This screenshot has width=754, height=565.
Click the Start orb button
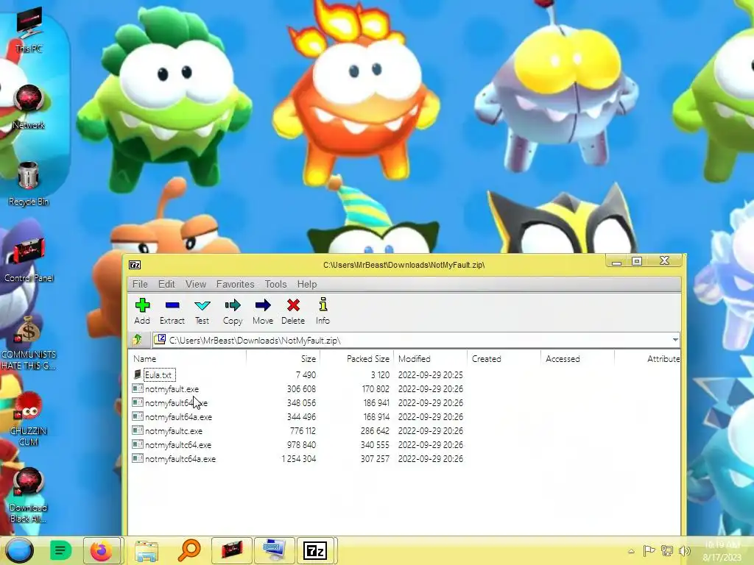[19, 550]
